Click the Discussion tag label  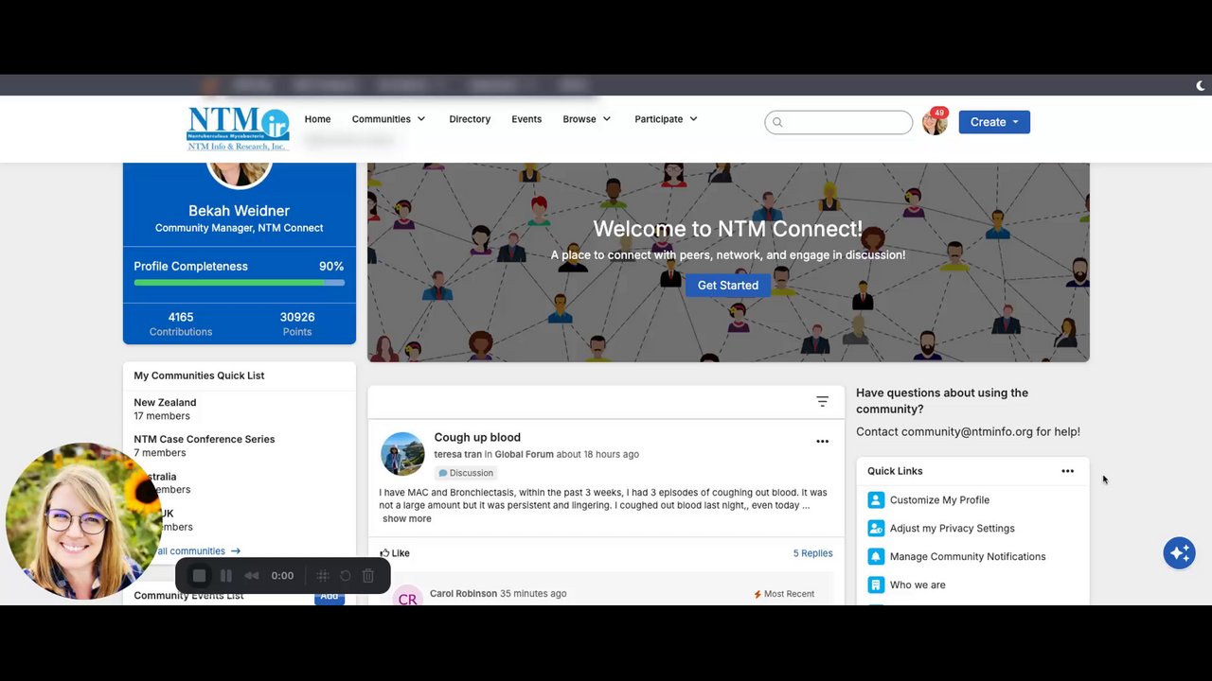coord(466,473)
